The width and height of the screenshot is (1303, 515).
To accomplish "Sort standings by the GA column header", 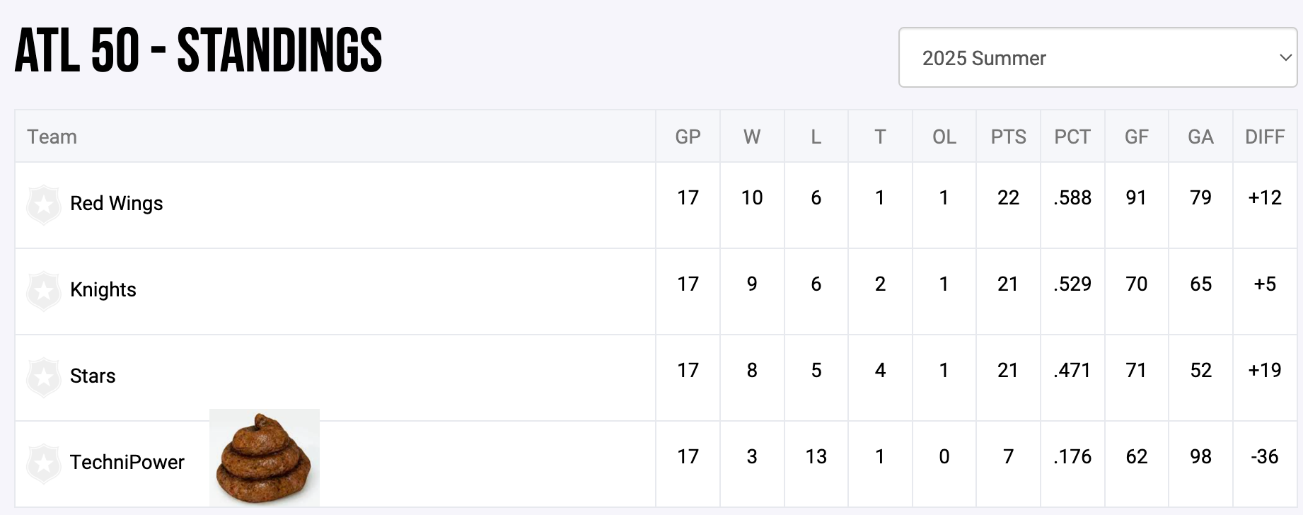I will (1200, 137).
